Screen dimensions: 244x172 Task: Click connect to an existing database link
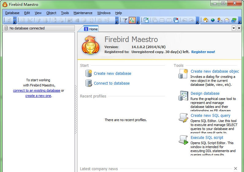click(x=36, y=90)
